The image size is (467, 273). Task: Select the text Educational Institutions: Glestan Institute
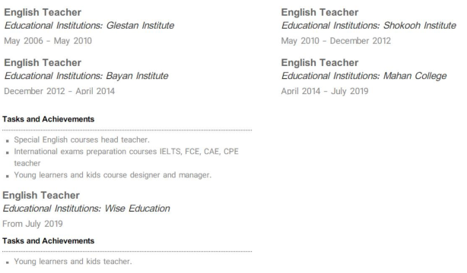[89, 25]
